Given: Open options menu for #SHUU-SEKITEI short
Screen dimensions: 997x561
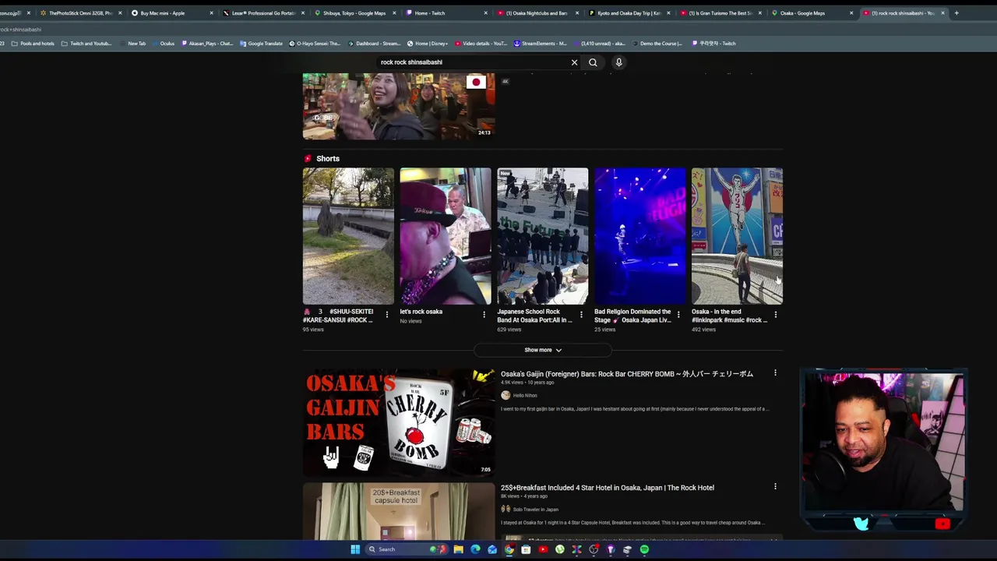Looking at the screenshot, I should 387,315.
